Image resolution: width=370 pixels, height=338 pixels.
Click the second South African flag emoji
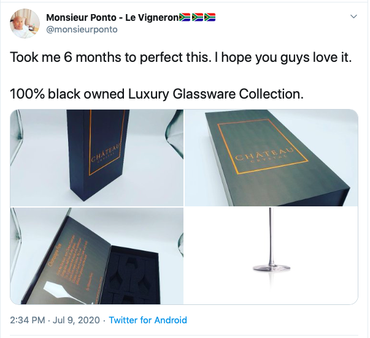tap(197, 17)
